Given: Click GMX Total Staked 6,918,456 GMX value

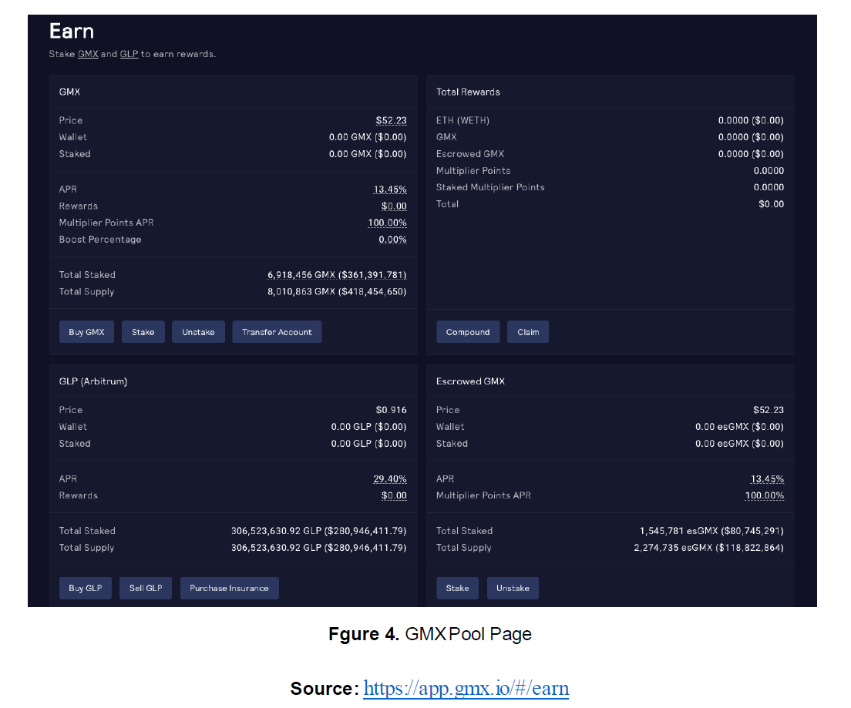Looking at the screenshot, I should click(337, 275).
